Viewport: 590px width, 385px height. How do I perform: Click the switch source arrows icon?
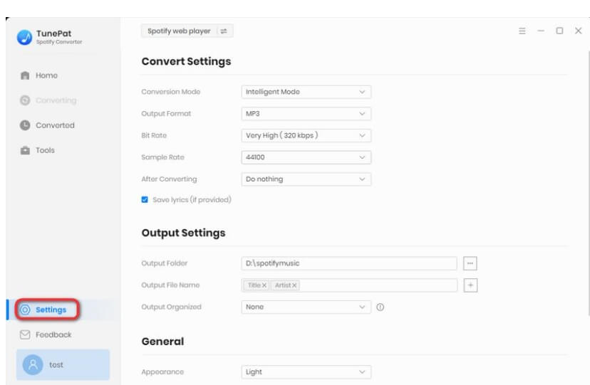click(224, 31)
